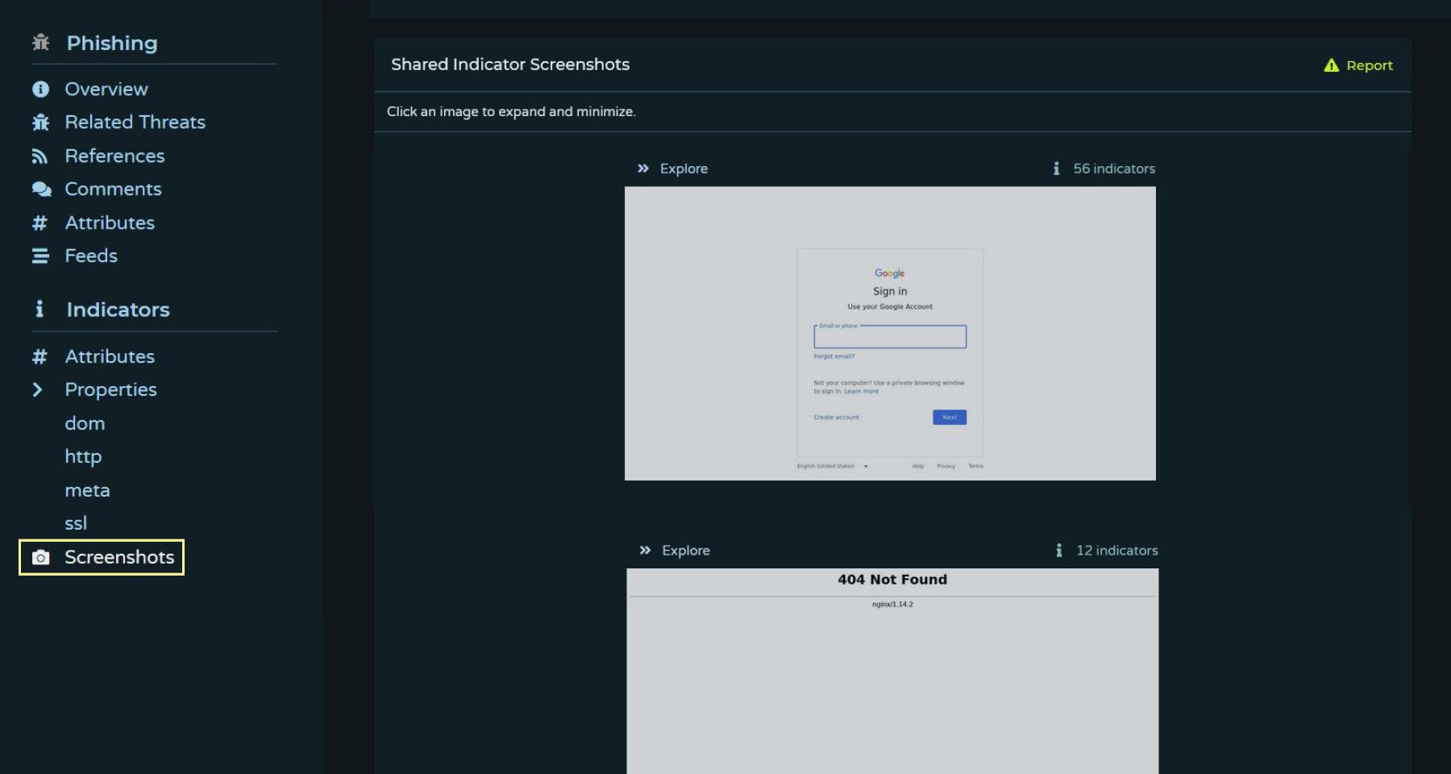Click Explore above the 404 screenshot
The height and width of the screenshot is (774, 1451).
(686, 551)
